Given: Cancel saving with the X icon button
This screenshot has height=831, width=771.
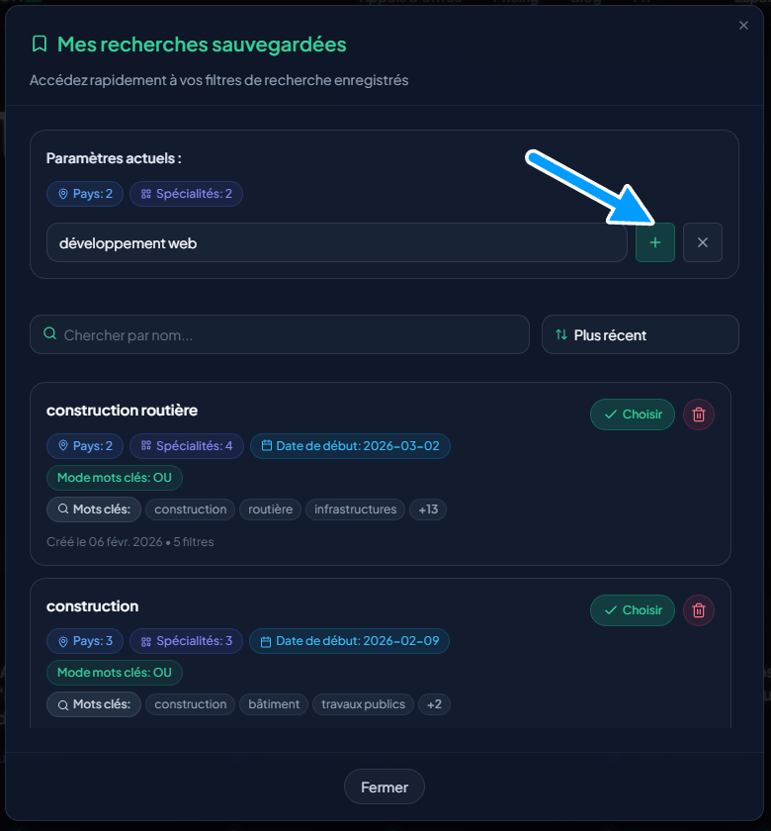Looking at the screenshot, I should click(x=703, y=242).
